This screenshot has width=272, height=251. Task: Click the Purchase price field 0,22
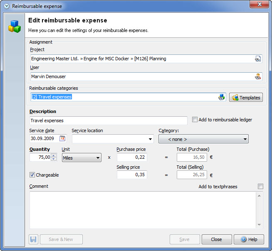132,157
